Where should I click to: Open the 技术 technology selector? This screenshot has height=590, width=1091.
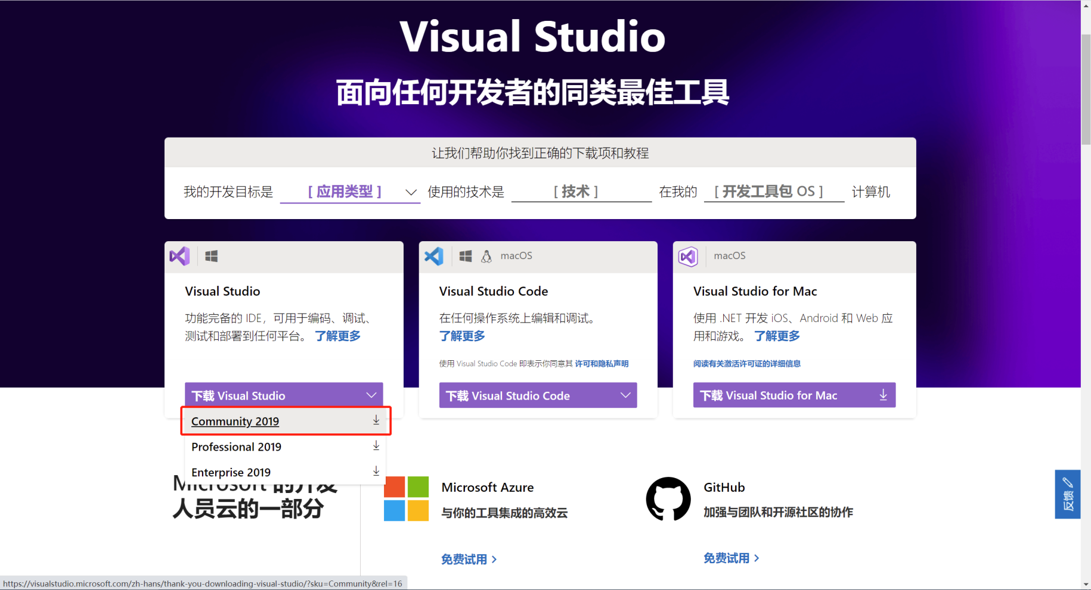[x=581, y=192]
